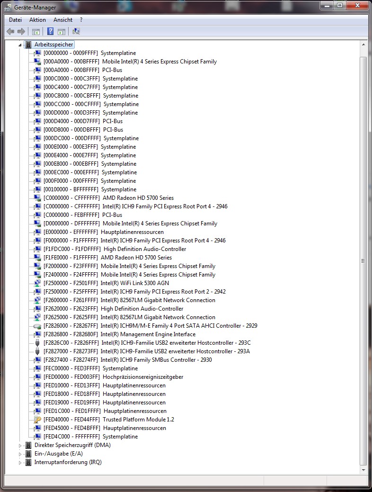This screenshot has width=372, height=492.
Task: Click SATA AHCI Controller drive icon
Action: [x=37, y=326]
